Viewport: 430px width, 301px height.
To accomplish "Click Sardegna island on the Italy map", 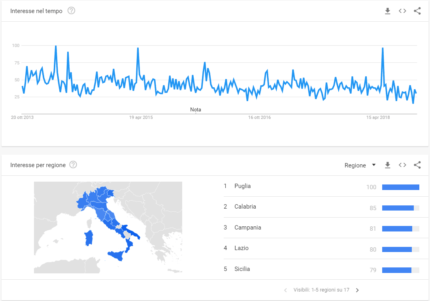I will (89, 238).
